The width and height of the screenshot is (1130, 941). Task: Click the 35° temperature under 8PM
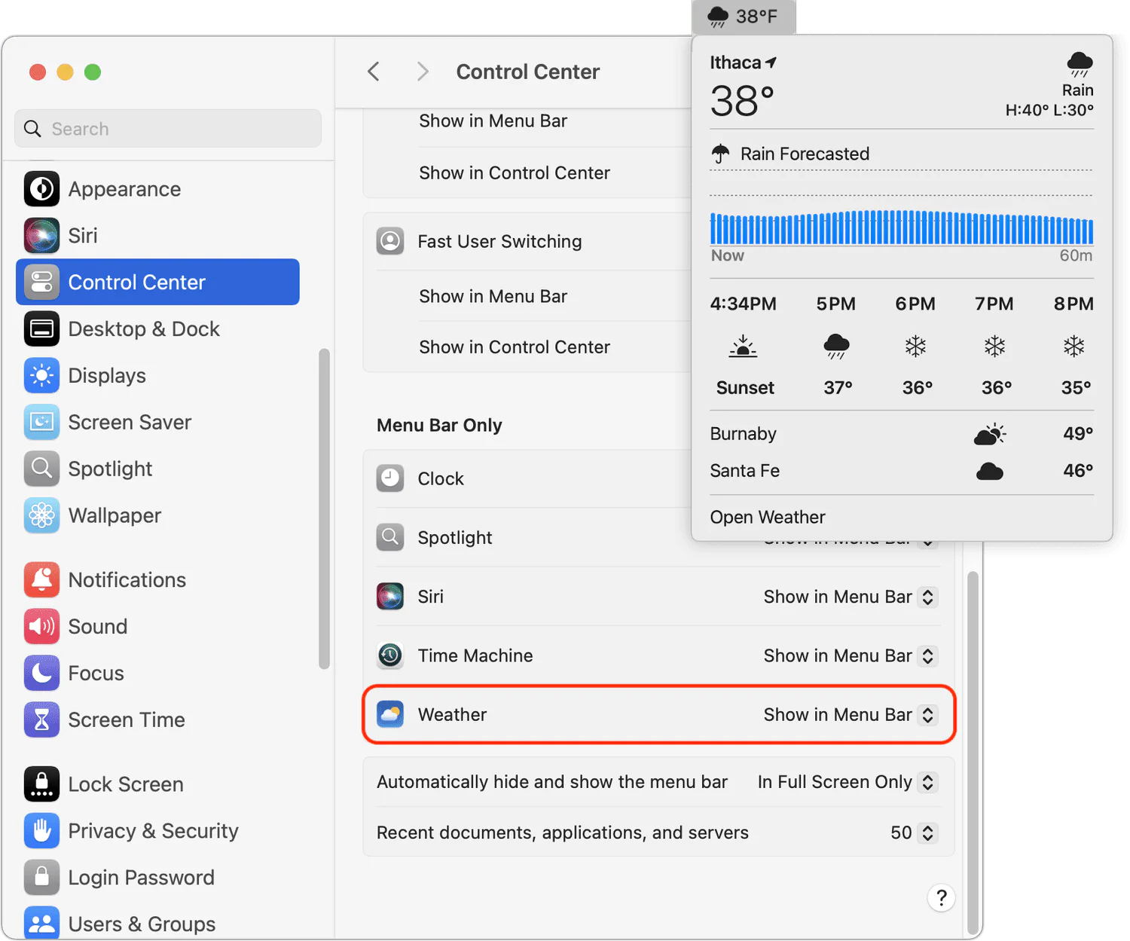pyautogui.click(x=1076, y=387)
